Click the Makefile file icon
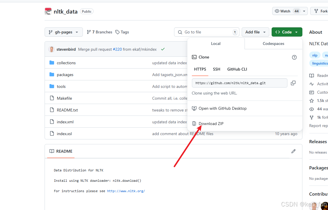 pyautogui.click(x=52, y=98)
